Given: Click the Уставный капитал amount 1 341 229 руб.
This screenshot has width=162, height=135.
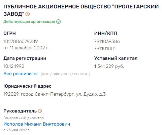Looking at the screenshot, I should click(109, 66).
